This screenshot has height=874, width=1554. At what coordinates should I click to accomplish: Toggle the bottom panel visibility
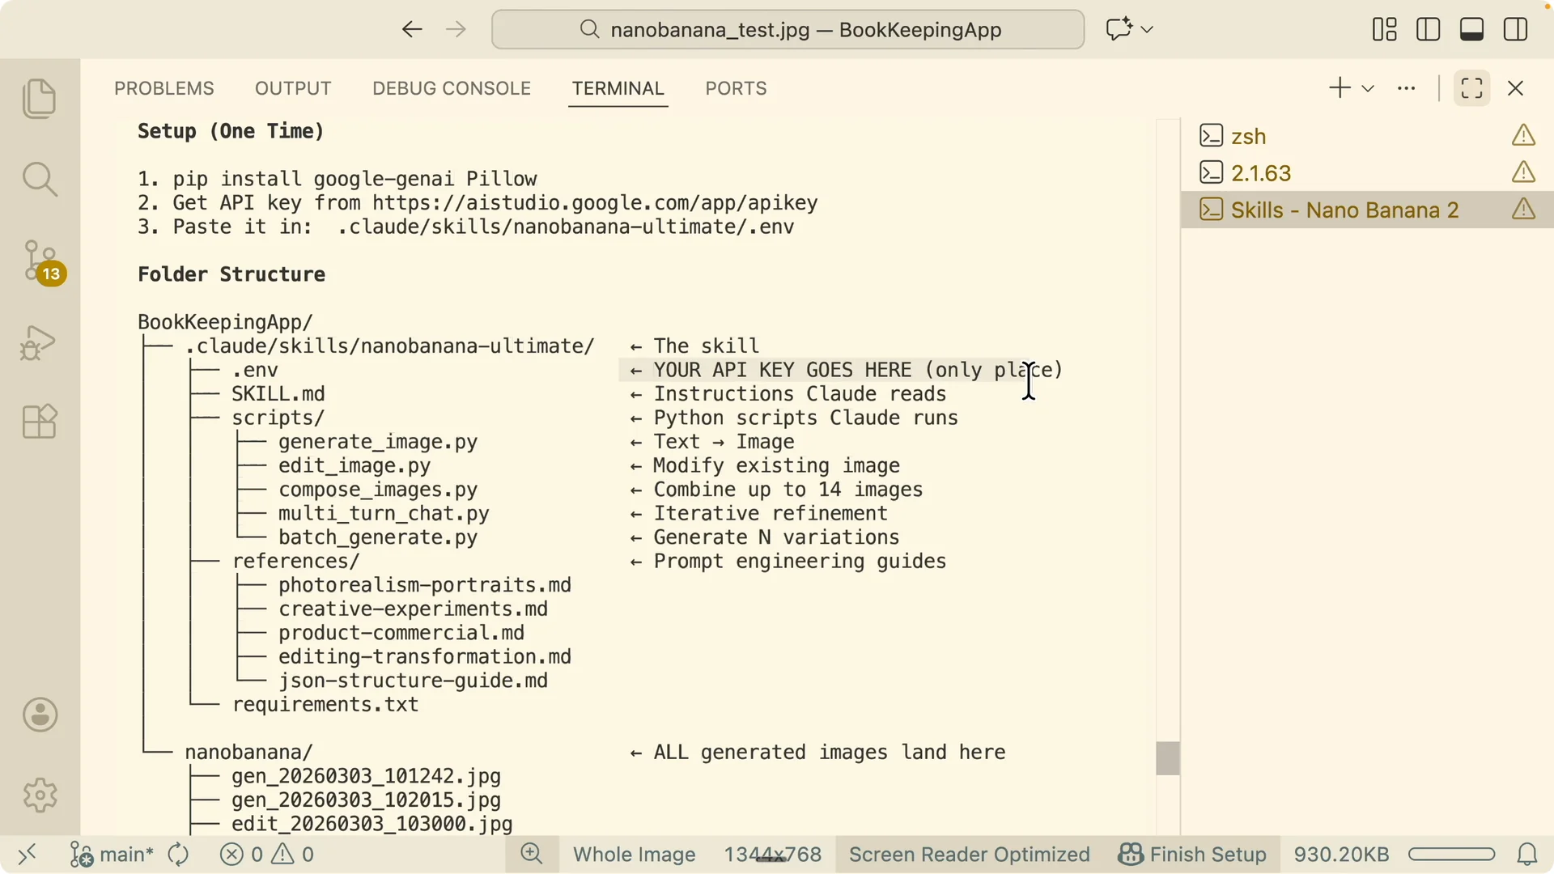[1472, 30]
